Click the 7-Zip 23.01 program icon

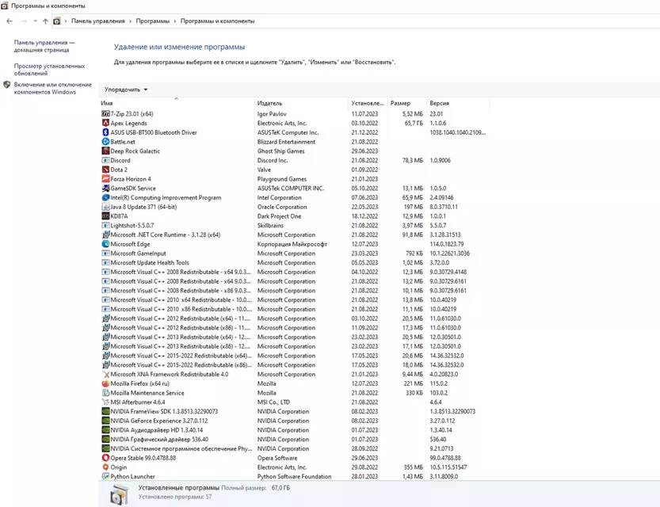pos(105,113)
